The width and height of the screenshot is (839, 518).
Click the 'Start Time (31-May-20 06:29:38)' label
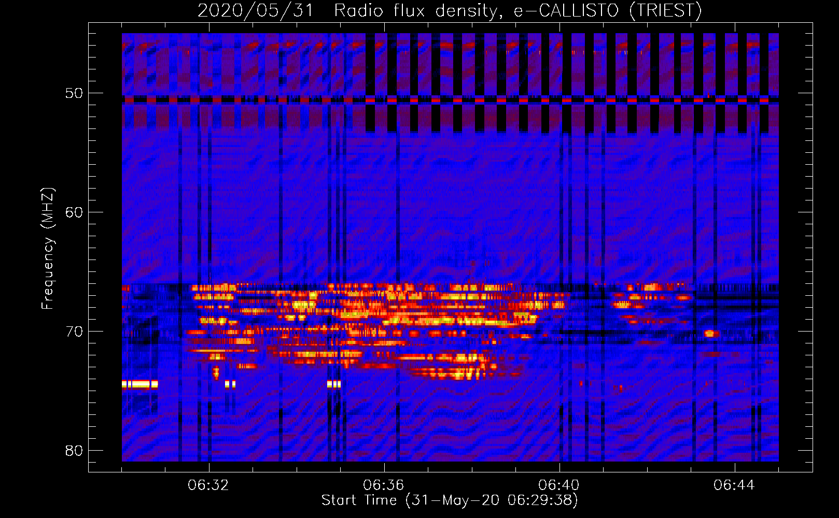(450, 500)
